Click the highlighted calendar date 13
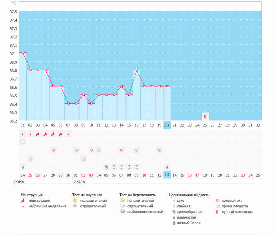277x235 pixels. [x=167, y=175]
